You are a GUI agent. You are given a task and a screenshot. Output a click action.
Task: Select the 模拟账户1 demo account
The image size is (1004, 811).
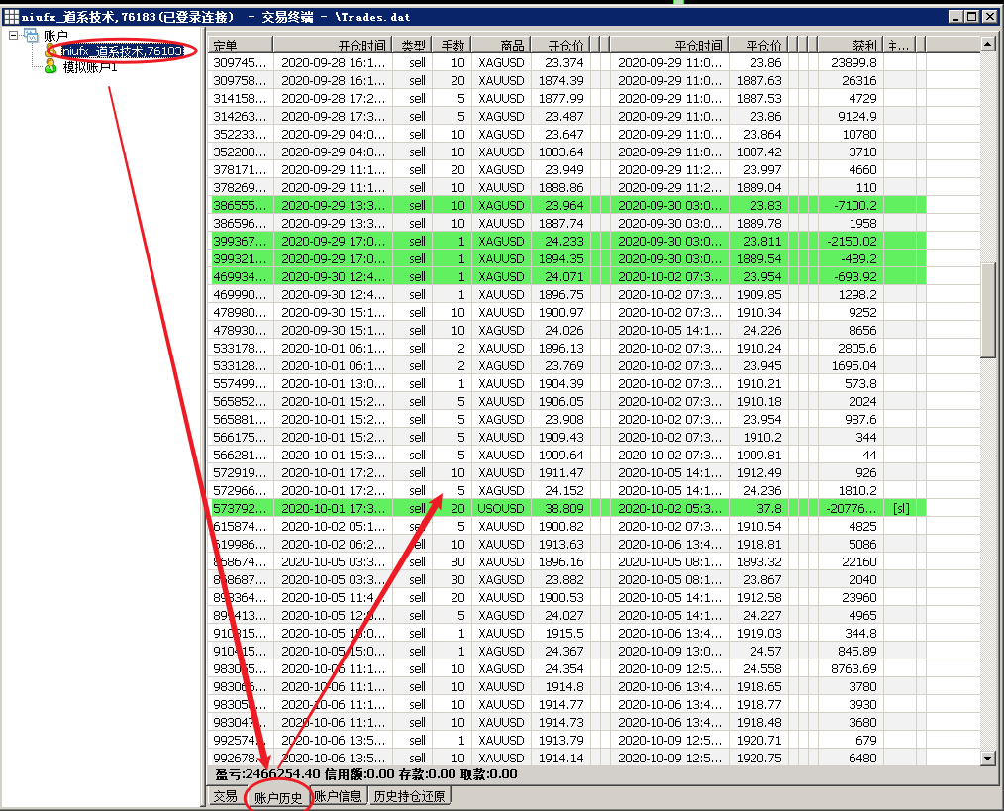[x=90, y=67]
